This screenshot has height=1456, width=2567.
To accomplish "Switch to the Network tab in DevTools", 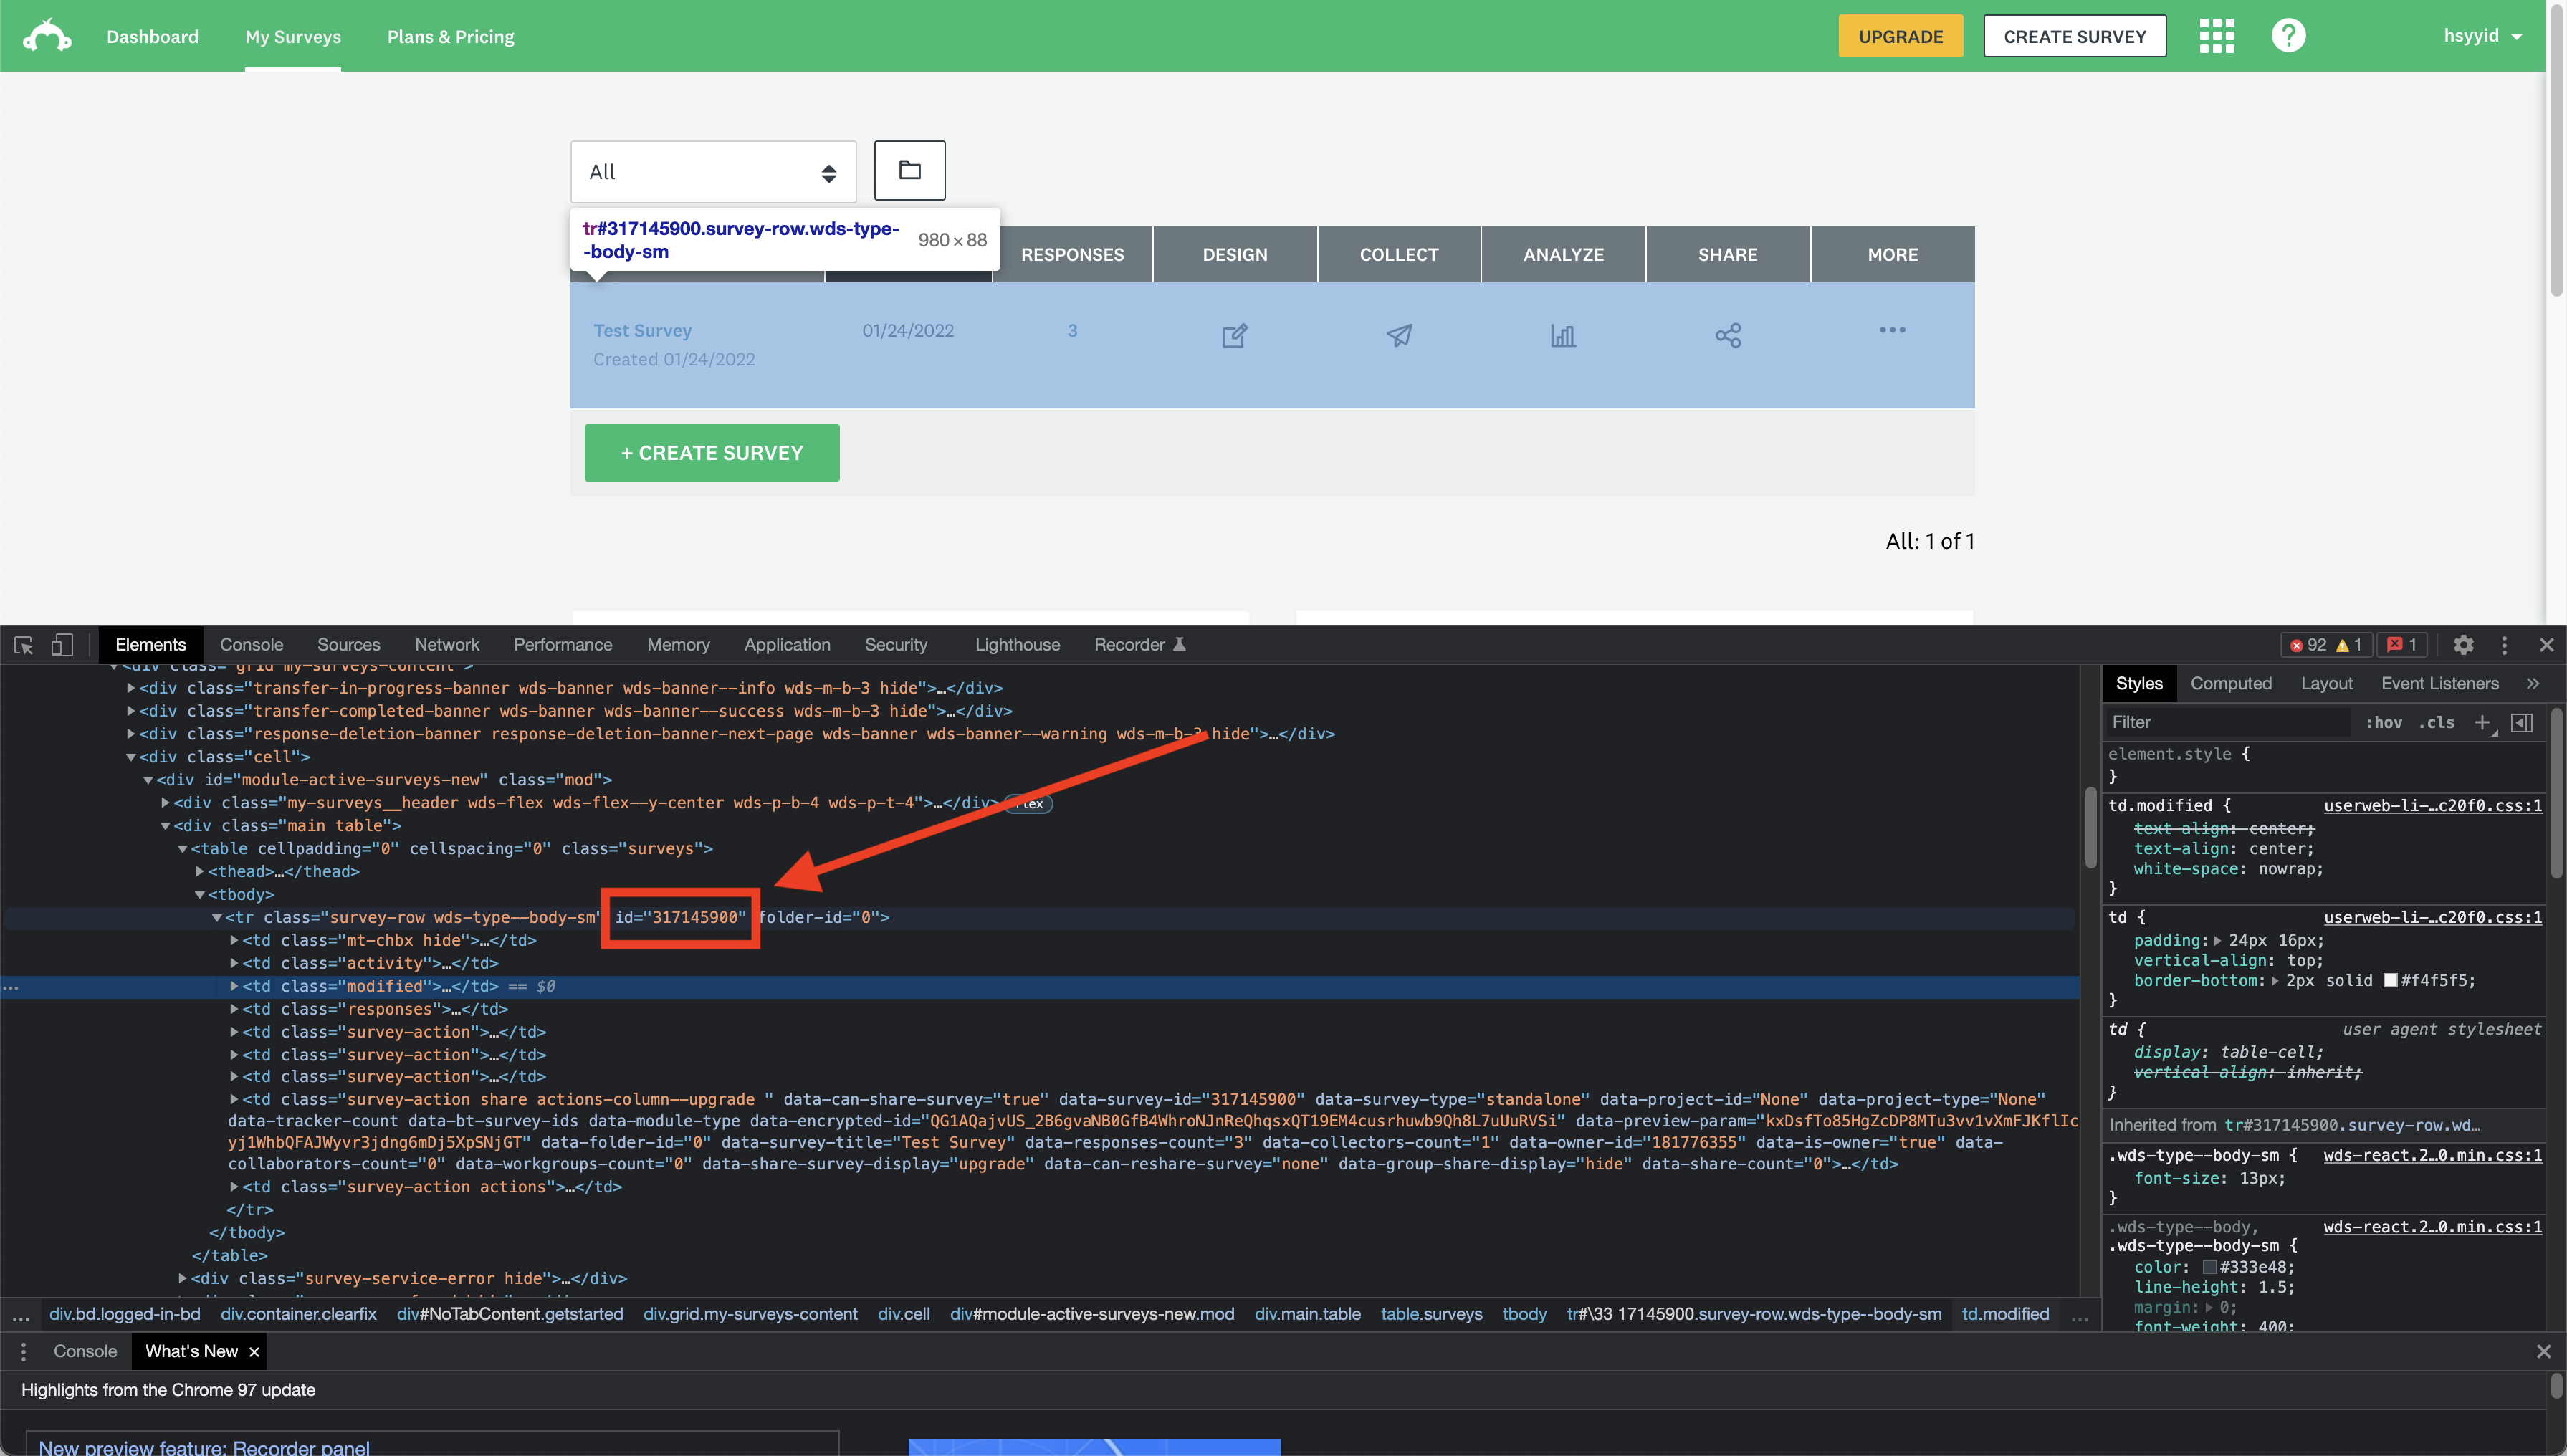I will tap(446, 645).
